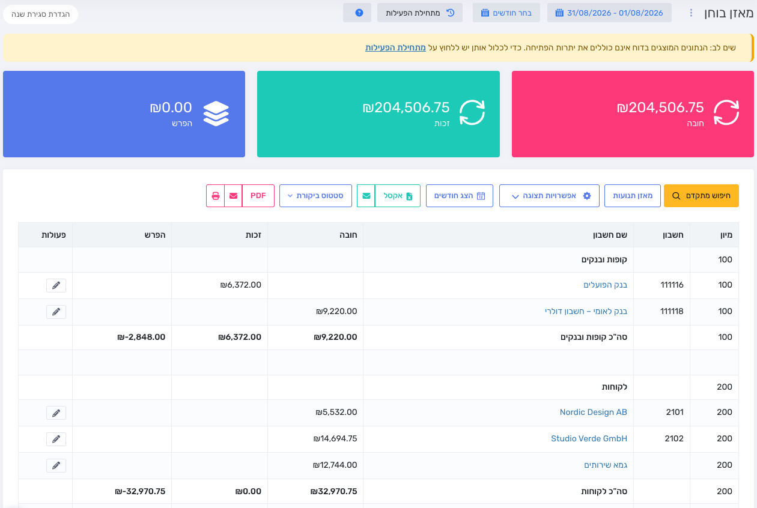This screenshot has height=508, width=757.
Task: Open the בנק הפועלים account link
Action: click(x=606, y=285)
